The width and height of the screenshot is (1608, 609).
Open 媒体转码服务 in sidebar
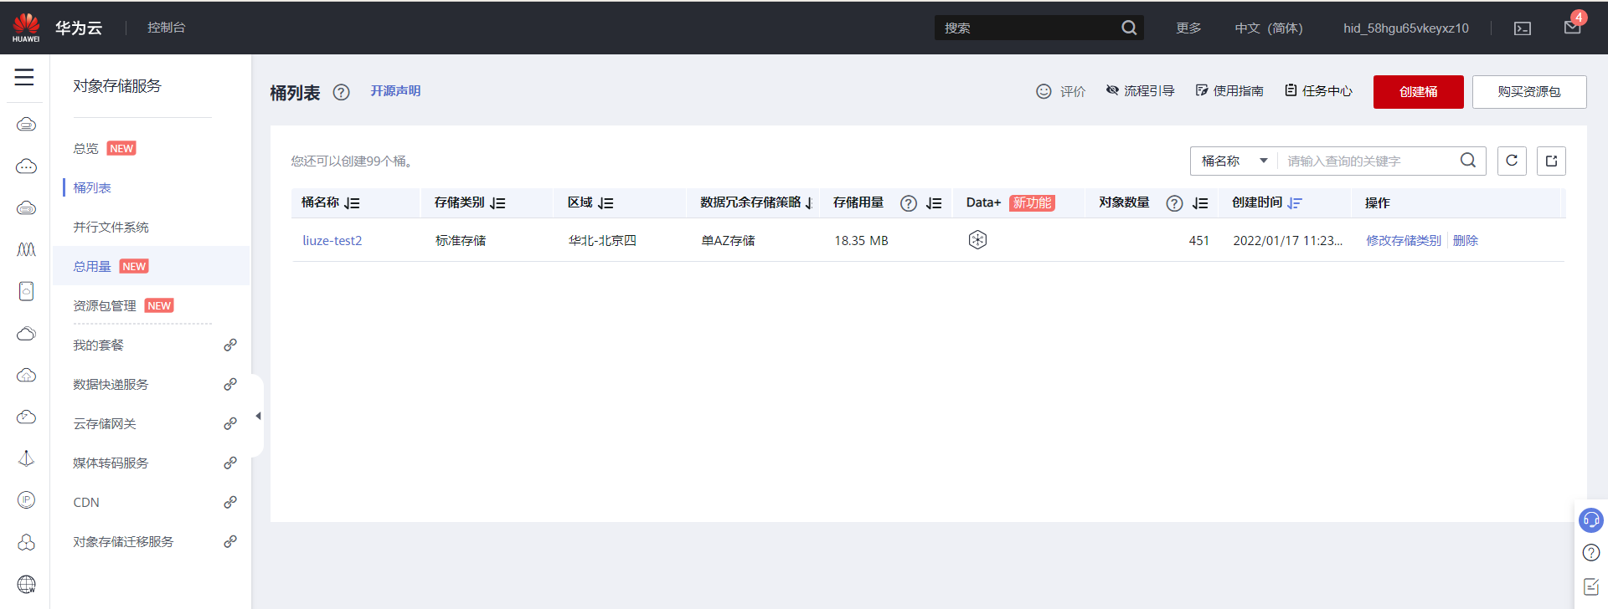[x=111, y=463]
